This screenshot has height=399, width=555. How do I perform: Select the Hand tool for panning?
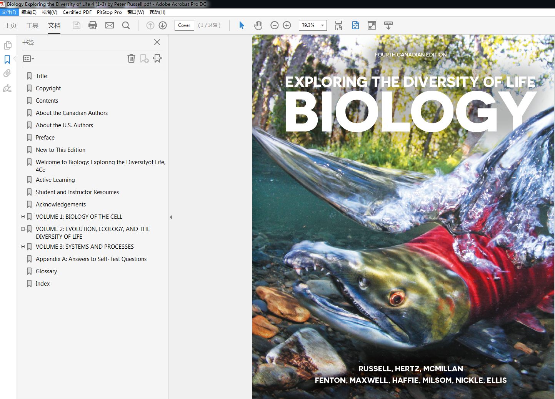coord(258,25)
